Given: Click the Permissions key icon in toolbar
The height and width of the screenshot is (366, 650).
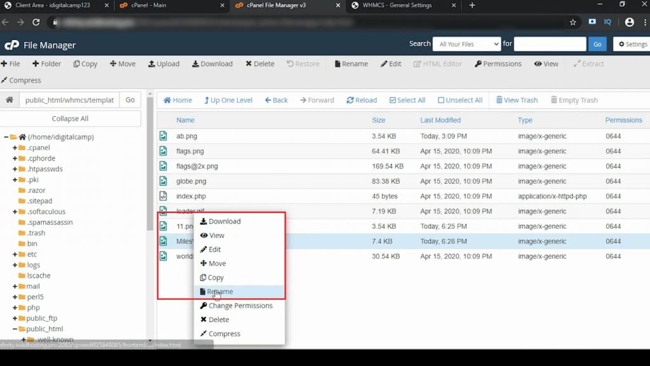Looking at the screenshot, I should click(478, 64).
